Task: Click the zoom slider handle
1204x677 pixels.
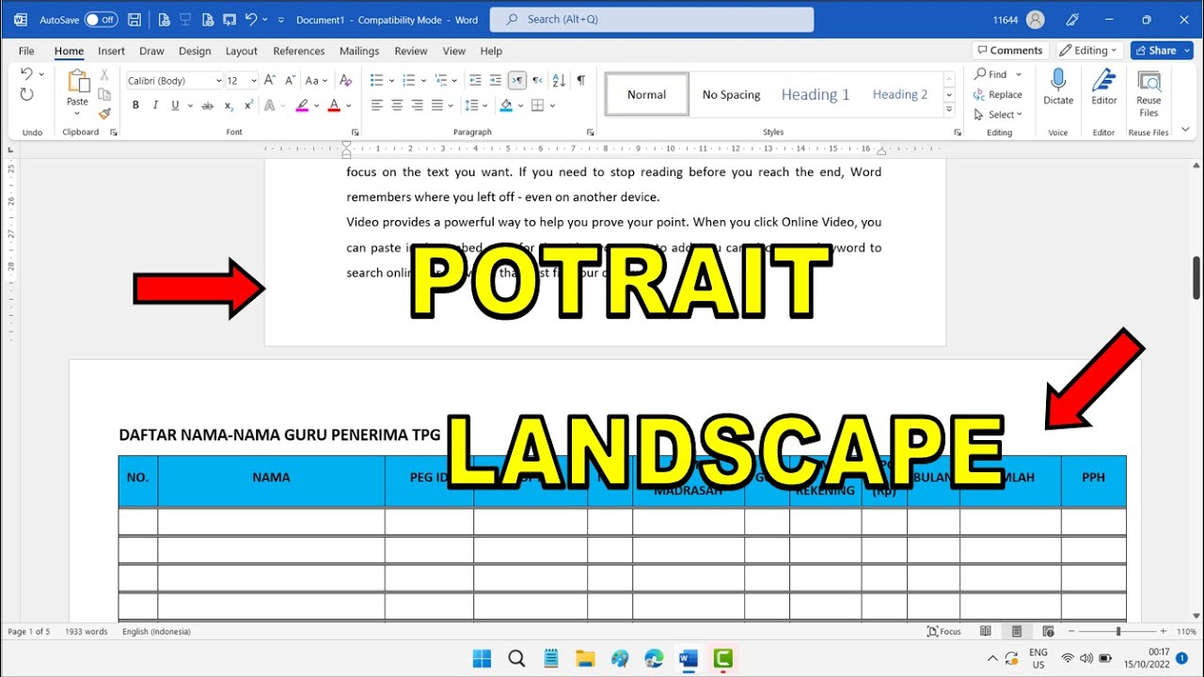Action: [x=1118, y=632]
